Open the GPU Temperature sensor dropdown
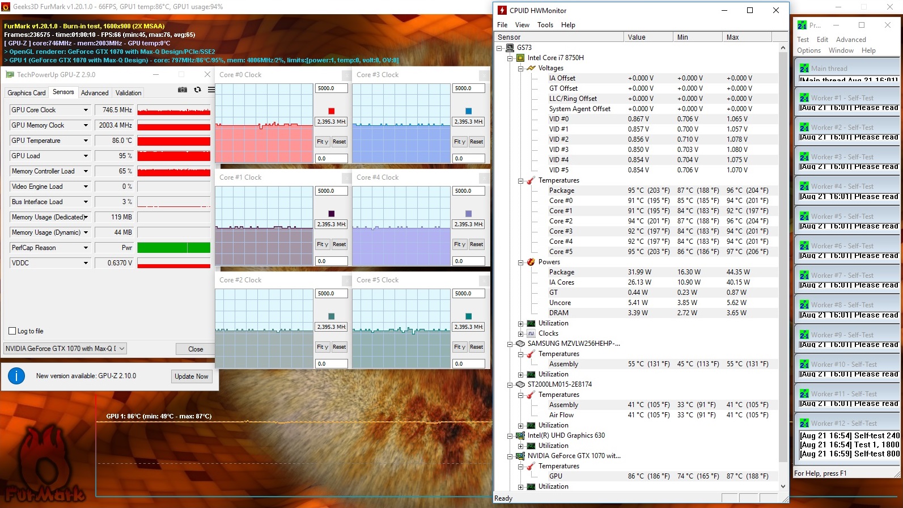Screen dimensions: 903x508 coord(86,141)
